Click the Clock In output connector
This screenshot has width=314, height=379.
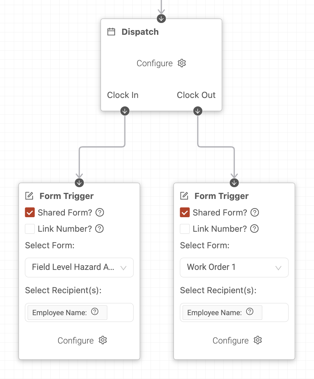[x=125, y=111]
